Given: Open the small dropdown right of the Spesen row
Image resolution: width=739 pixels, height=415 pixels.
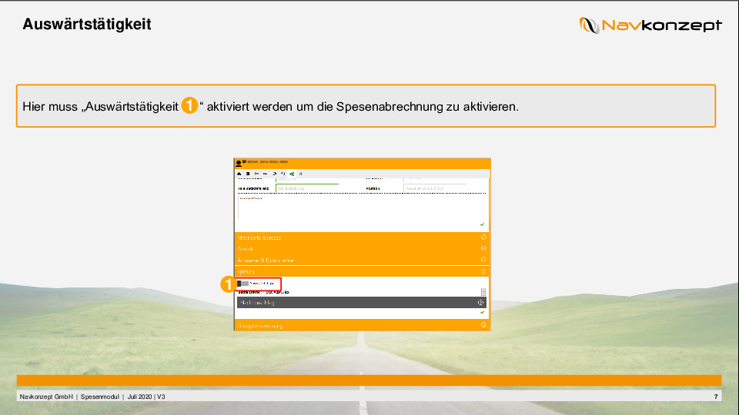Looking at the screenshot, I should click(483, 292).
